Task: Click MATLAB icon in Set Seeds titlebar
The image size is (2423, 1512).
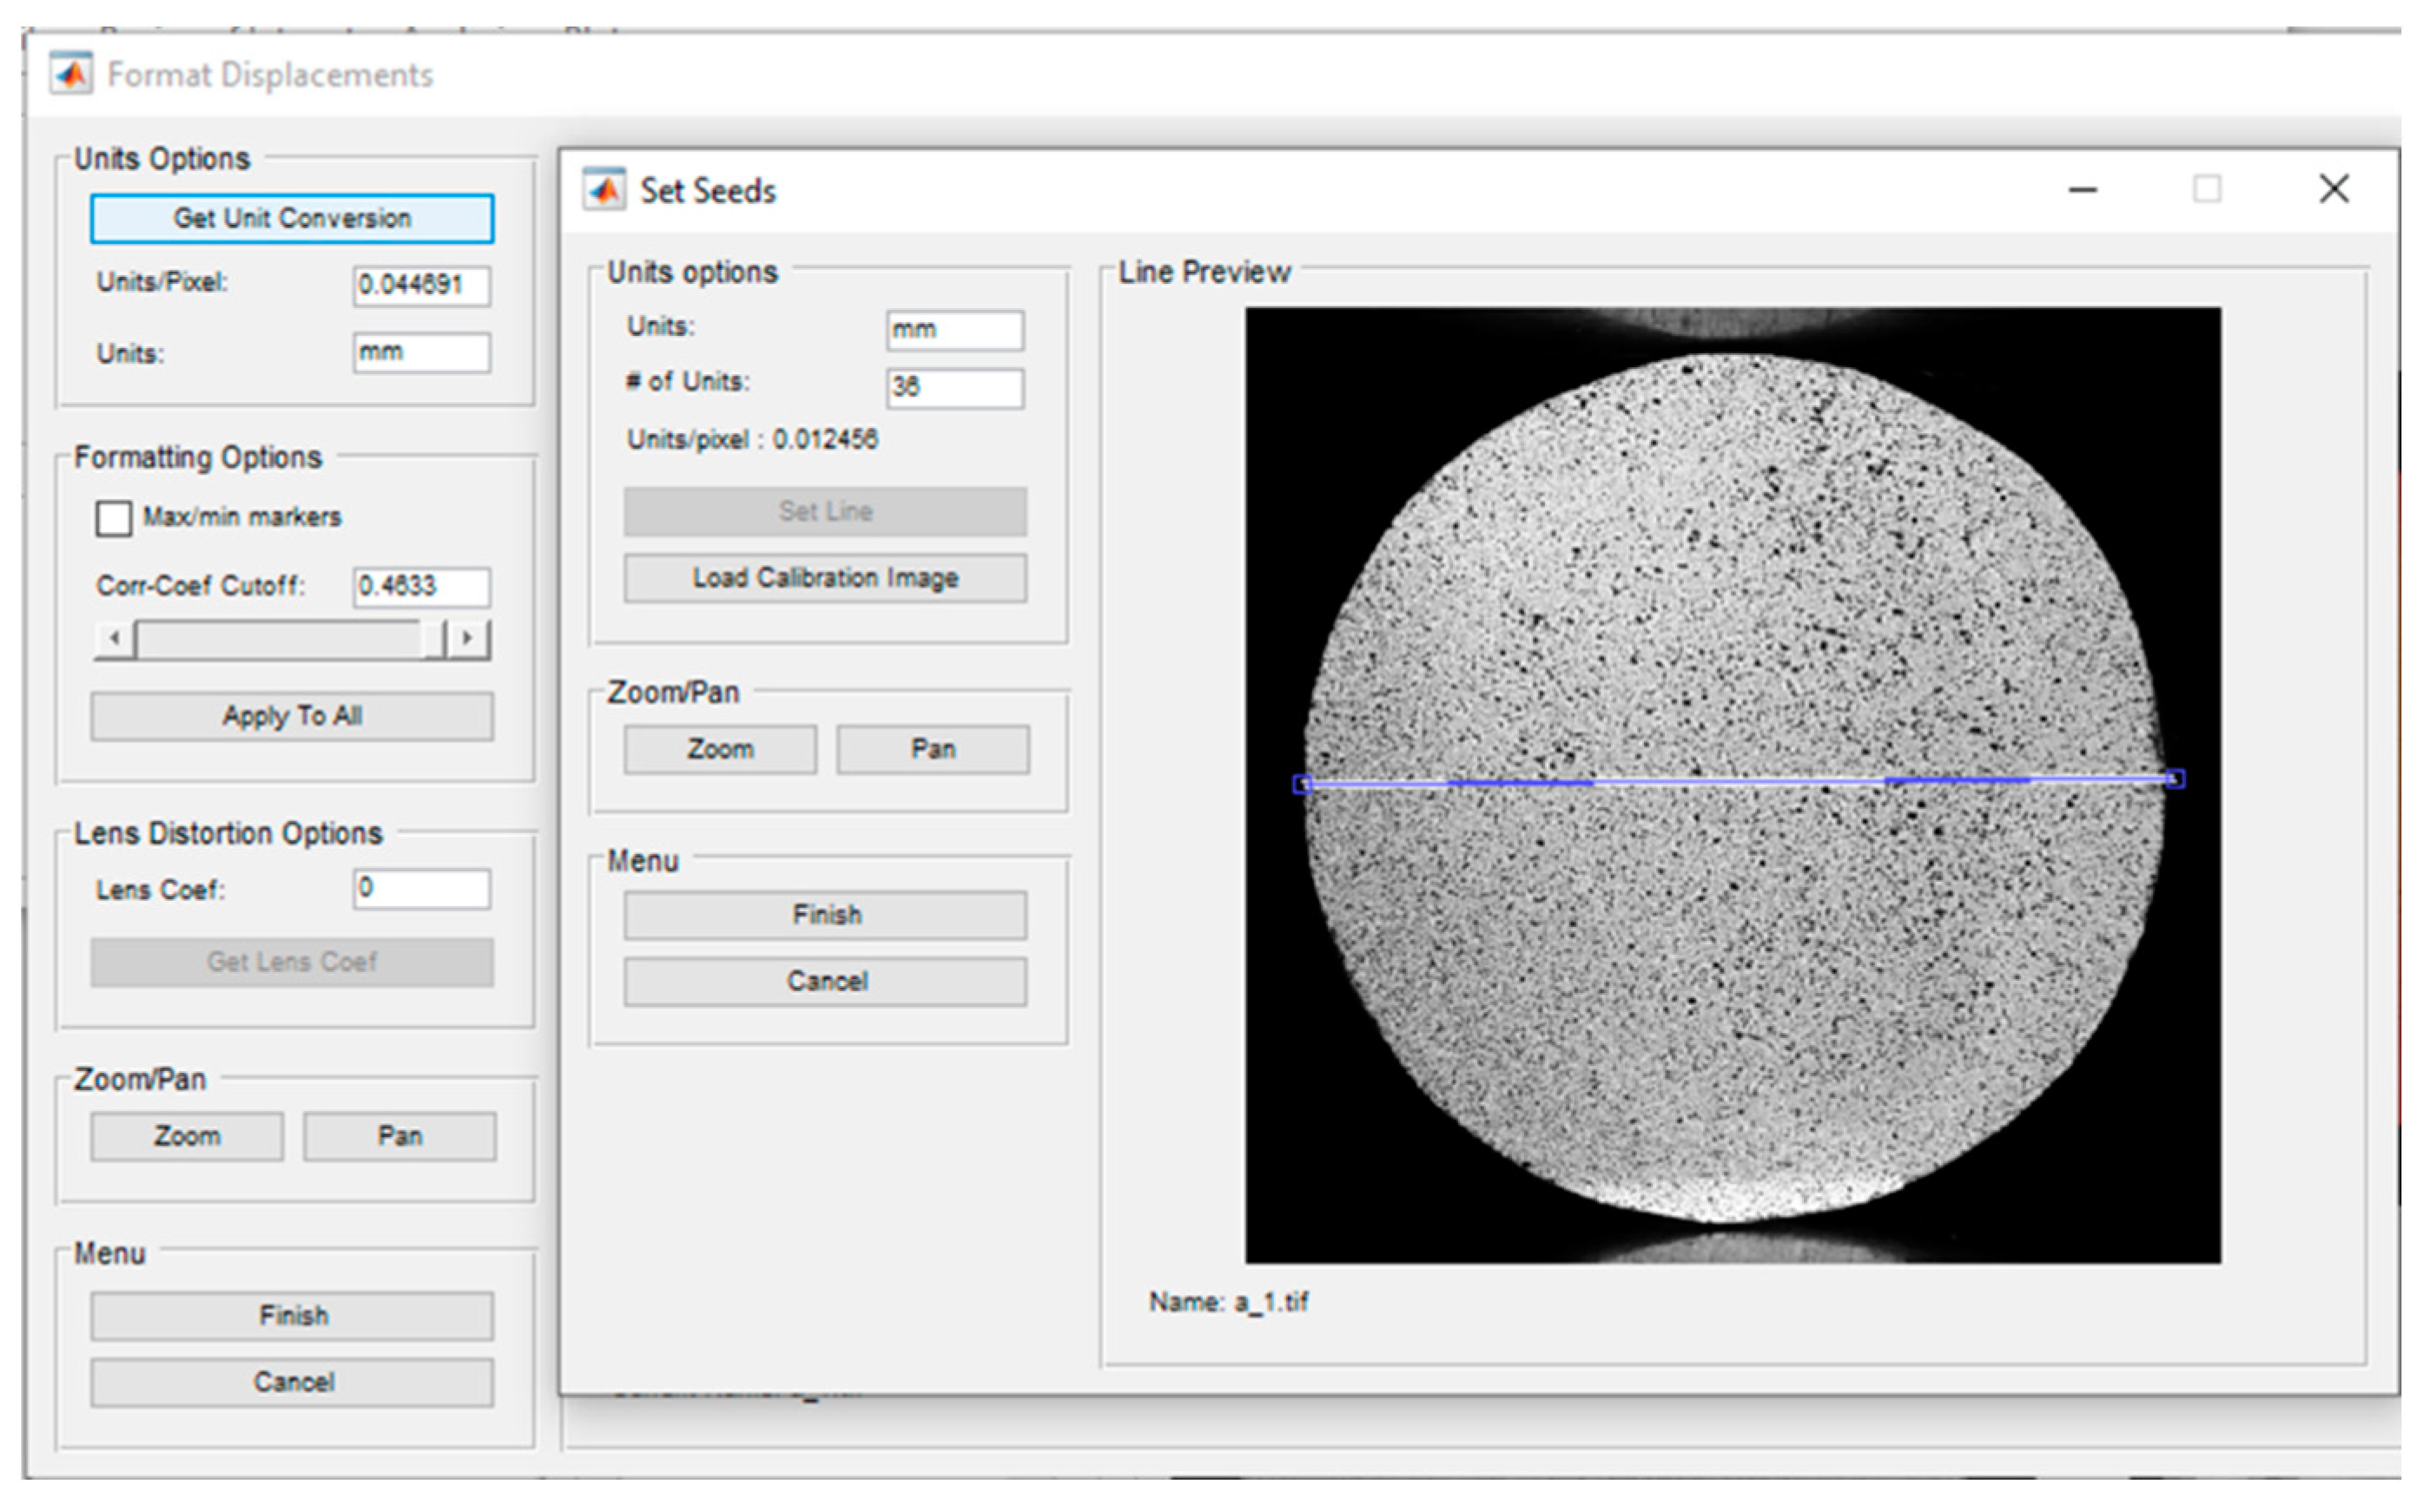Action: pos(604,189)
